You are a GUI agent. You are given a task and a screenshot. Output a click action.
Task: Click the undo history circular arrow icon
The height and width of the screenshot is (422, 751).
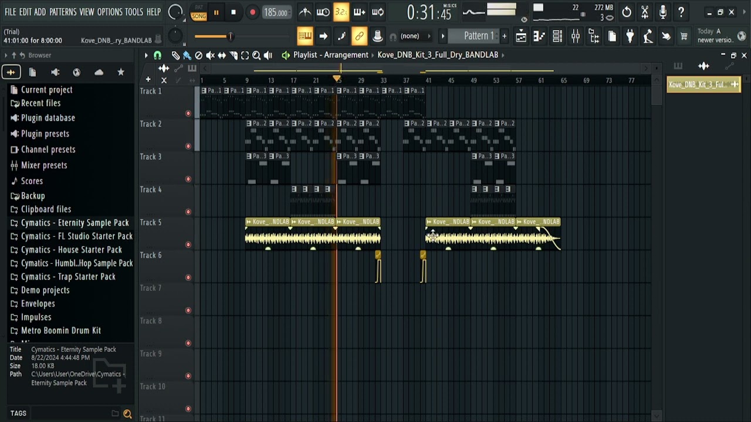pos(627,12)
